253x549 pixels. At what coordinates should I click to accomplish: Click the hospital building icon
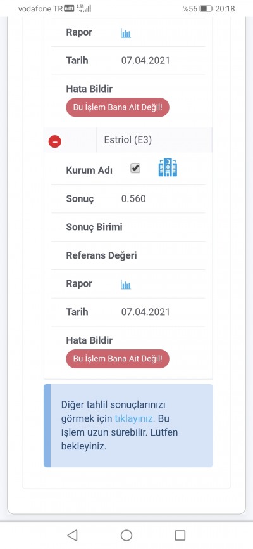pyautogui.click(x=168, y=167)
